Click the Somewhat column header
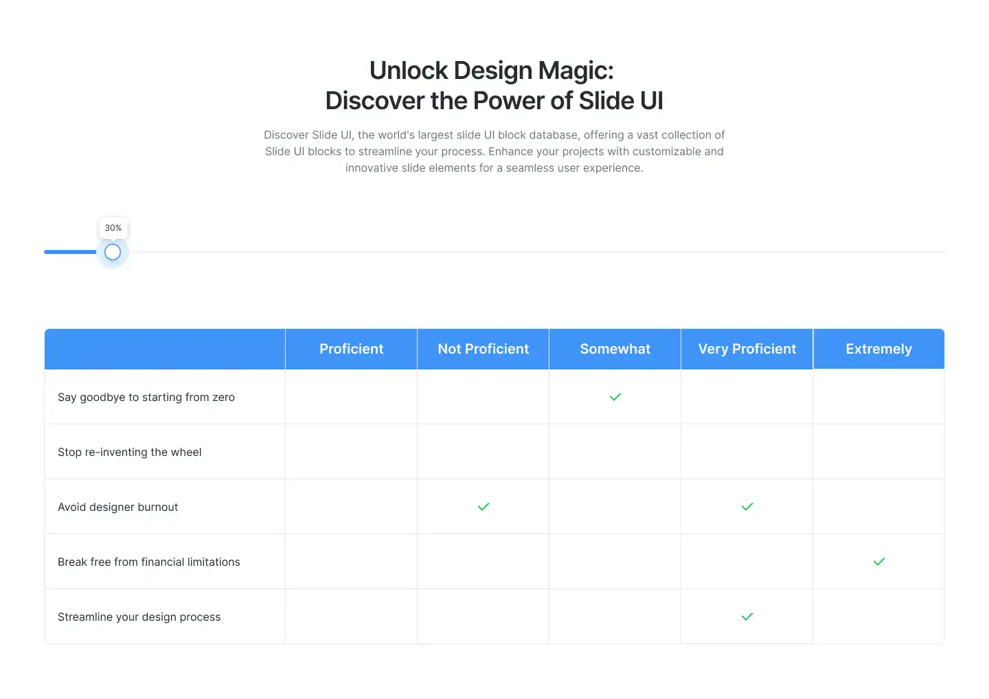Viewport: 989px width, 699px height. pyautogui.click(x=615, y=349)
